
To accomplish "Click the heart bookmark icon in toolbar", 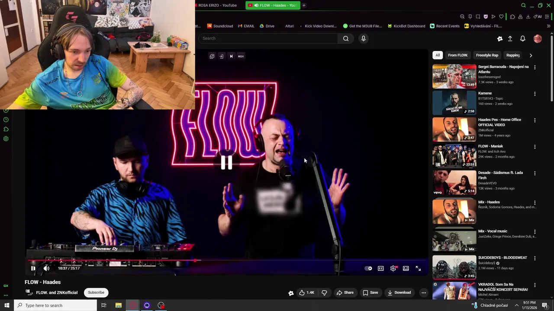I will [501, 16].
